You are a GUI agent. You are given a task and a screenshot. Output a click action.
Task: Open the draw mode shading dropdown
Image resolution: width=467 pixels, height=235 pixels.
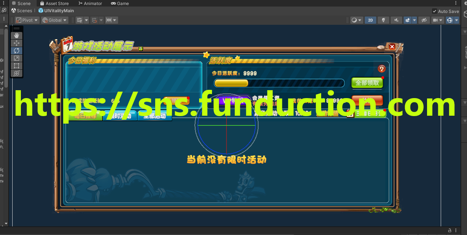[x=356, y=20]
